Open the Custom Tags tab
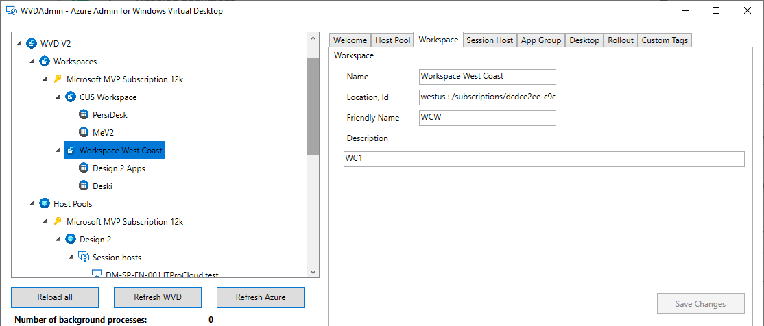 [665, 40]
